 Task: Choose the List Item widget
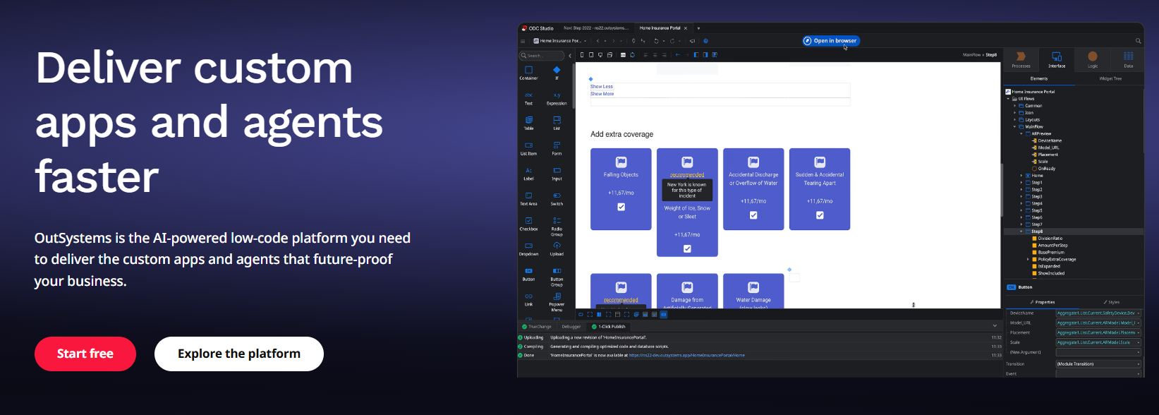[528, 148]
